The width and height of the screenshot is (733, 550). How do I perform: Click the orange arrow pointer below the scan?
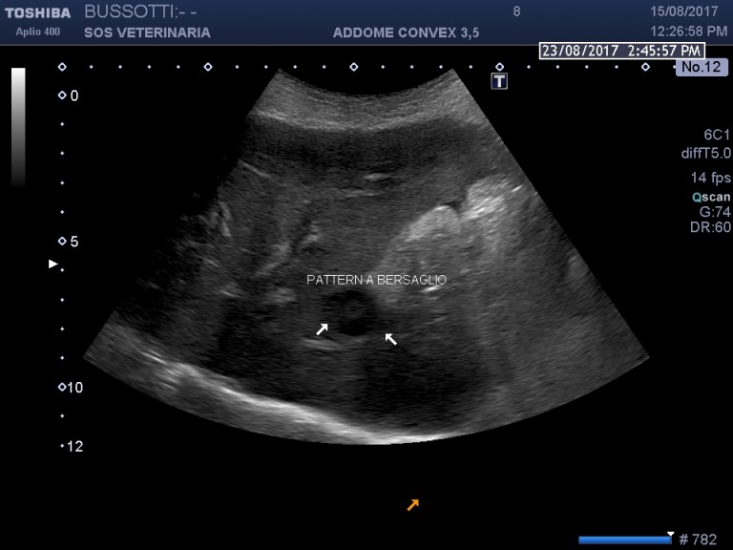(x=412, y=504)
